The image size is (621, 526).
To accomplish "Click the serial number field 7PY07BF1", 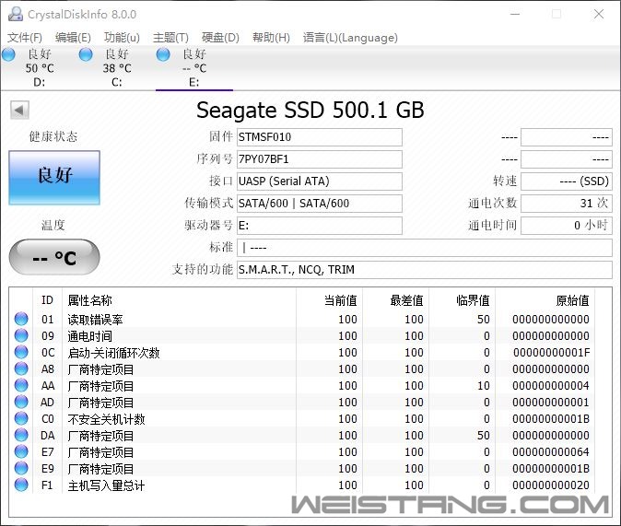I will tap(320, 159).
